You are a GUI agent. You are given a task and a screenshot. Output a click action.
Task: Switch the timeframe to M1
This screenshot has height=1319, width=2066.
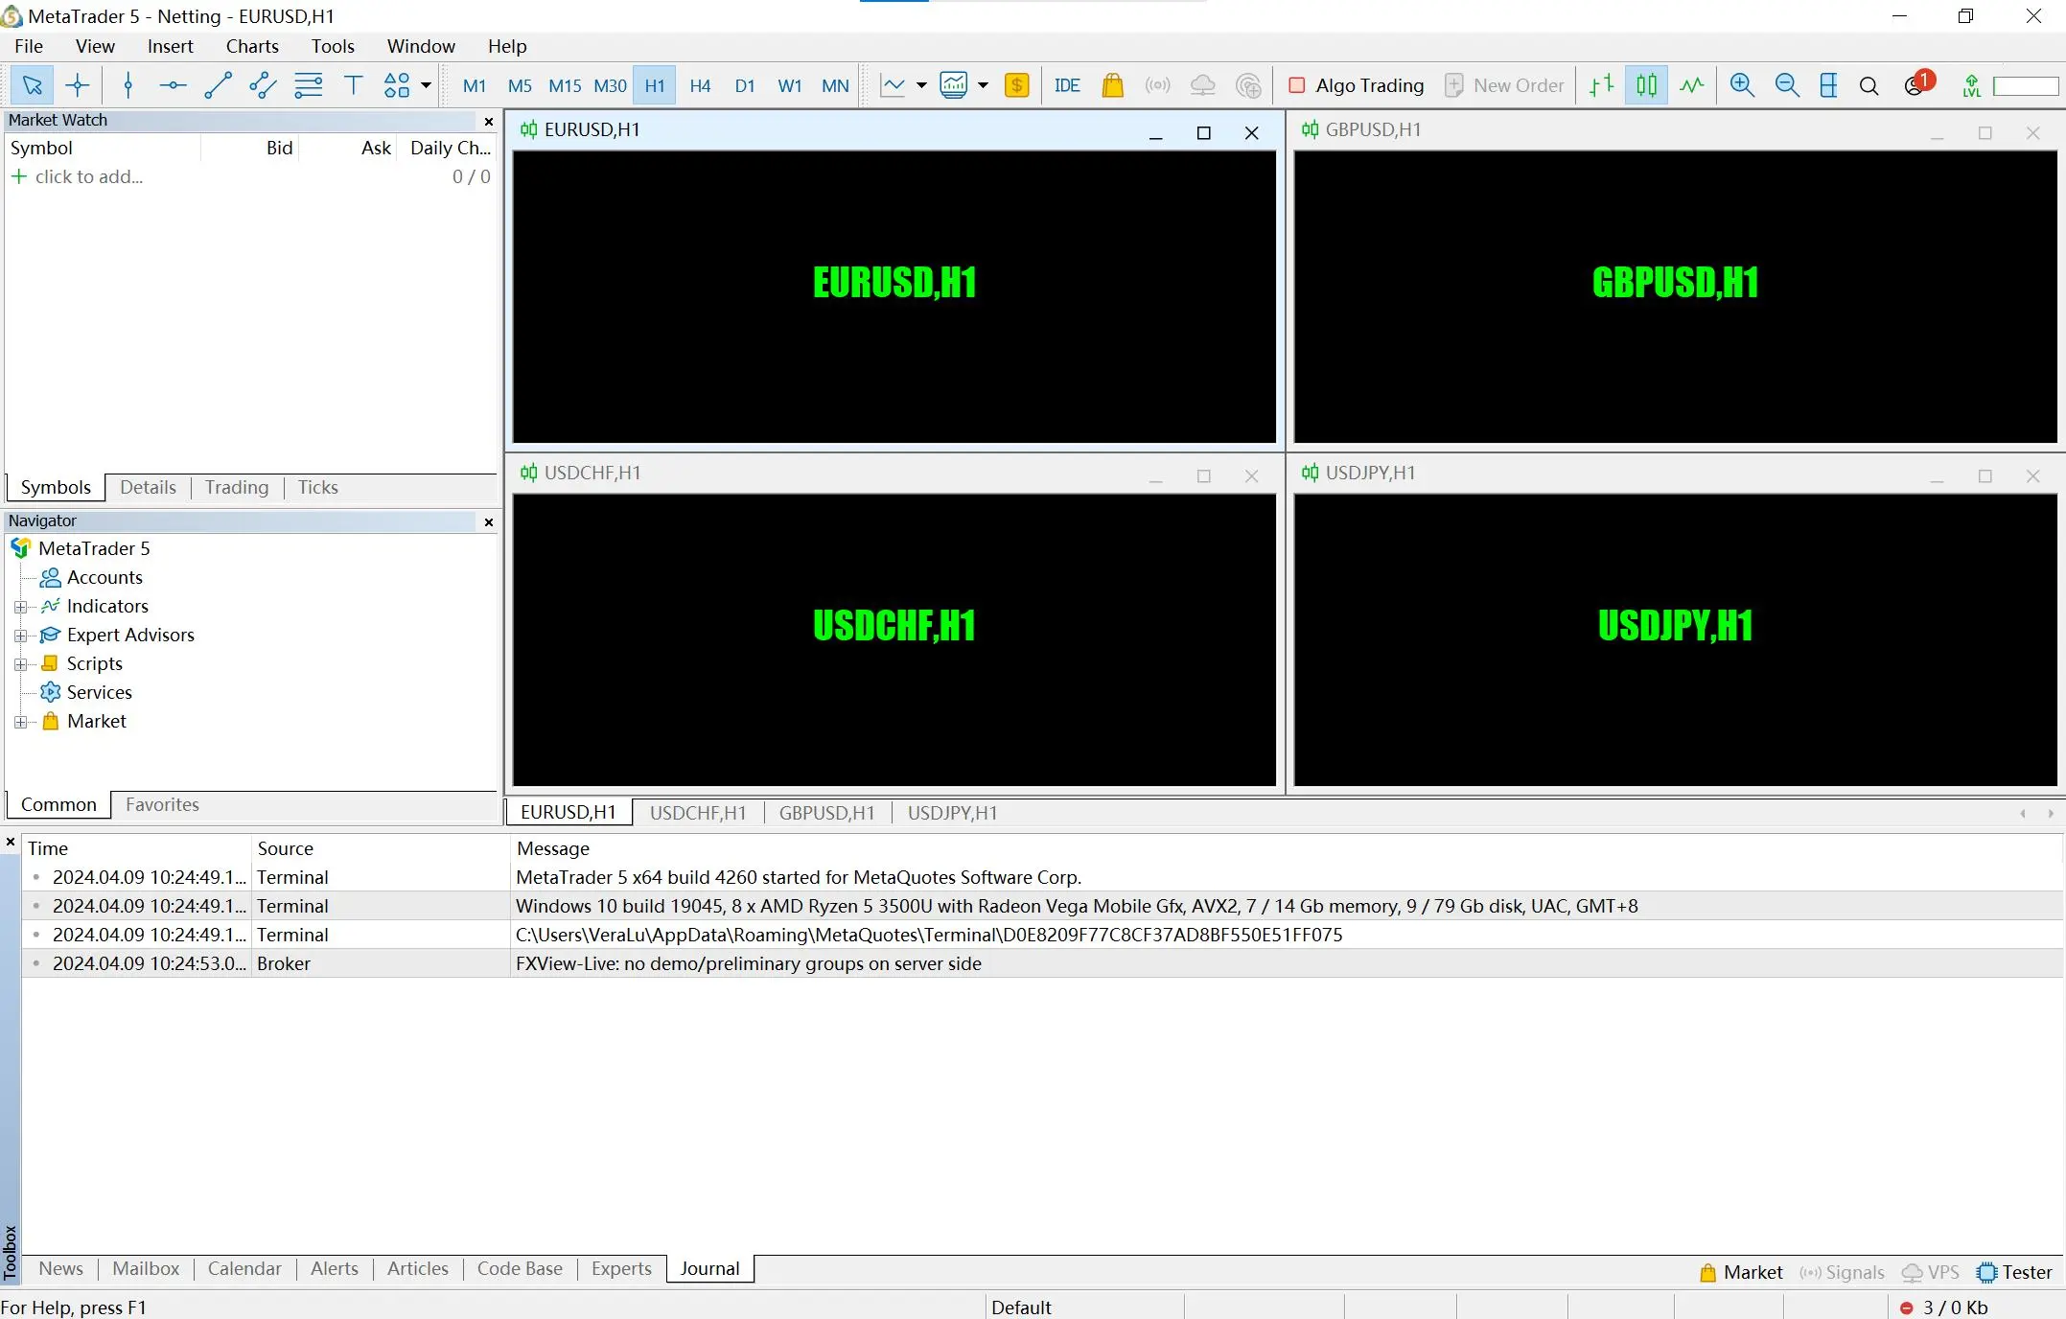pos(474,85)
